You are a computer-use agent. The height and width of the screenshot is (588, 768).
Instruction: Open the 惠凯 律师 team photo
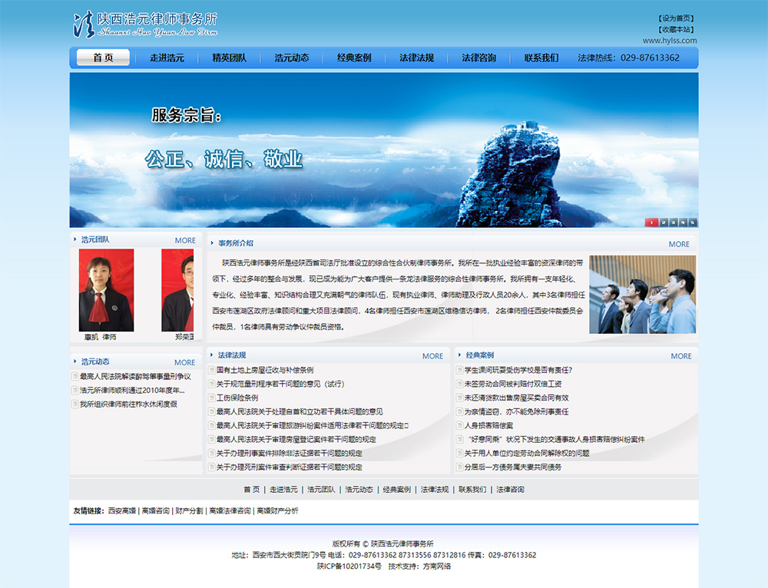tap(106, 290)
